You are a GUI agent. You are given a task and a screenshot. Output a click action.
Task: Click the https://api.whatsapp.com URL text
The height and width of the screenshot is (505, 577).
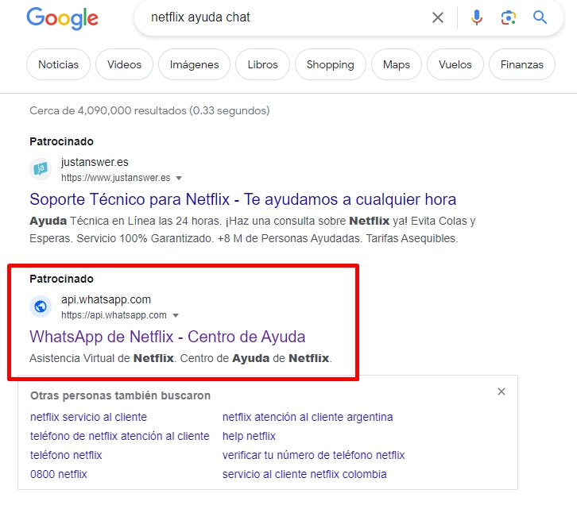pyautogui.click(x=114, y=315)
